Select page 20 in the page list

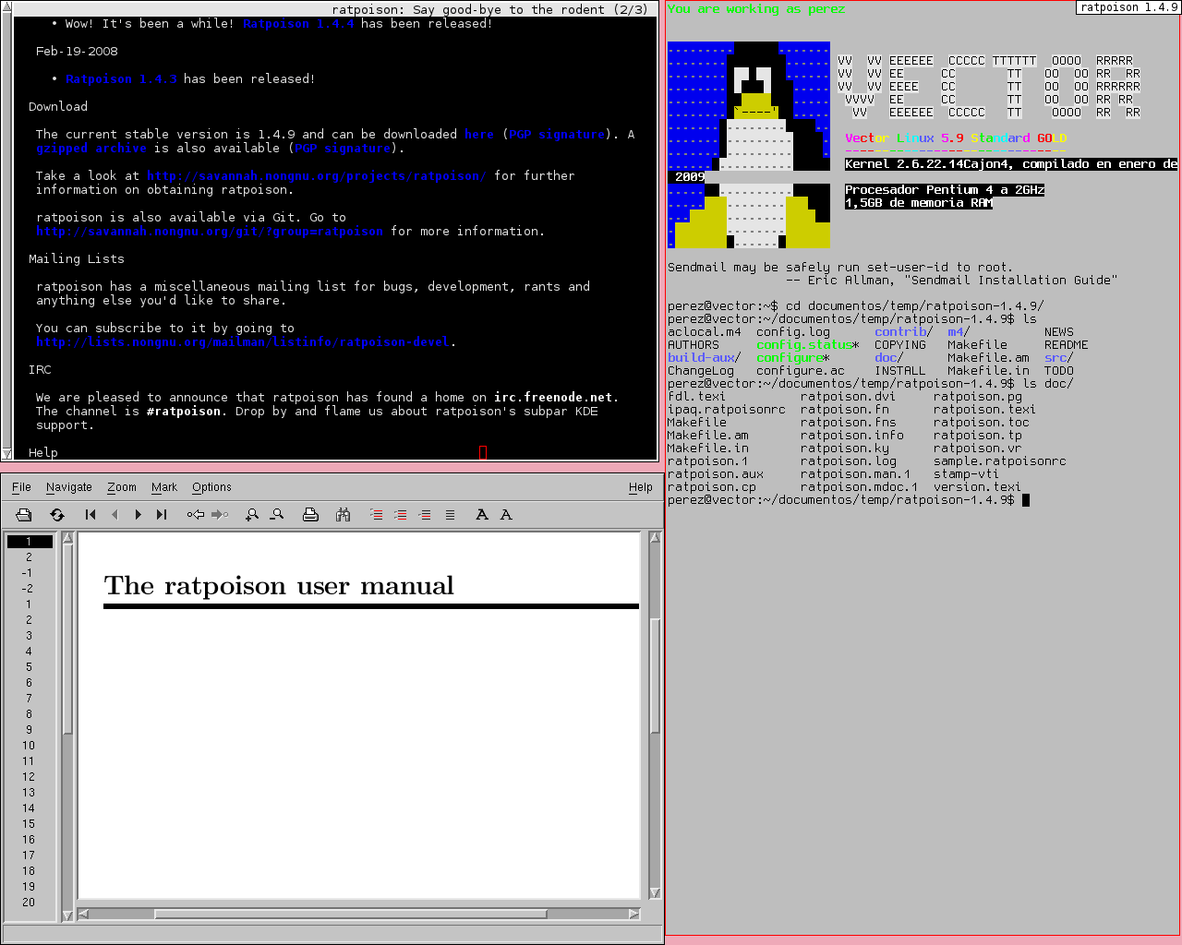coord(29,903)
